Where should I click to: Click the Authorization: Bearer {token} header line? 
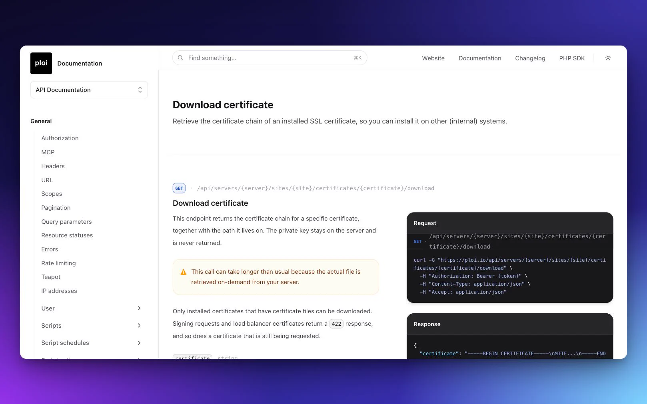click(x=473, y=276)
